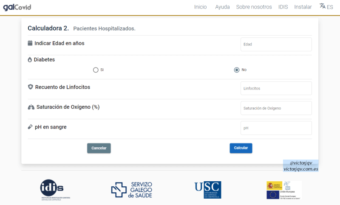Click Instalar in the top navigation
This screenshot has width=340, height=205.
pos(303,7)
